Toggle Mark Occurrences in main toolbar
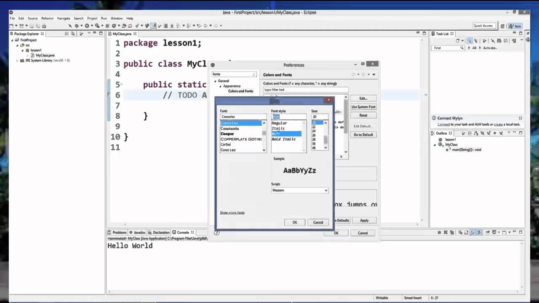The width and height of the screenshot is (539, 303). pos(154,26)
